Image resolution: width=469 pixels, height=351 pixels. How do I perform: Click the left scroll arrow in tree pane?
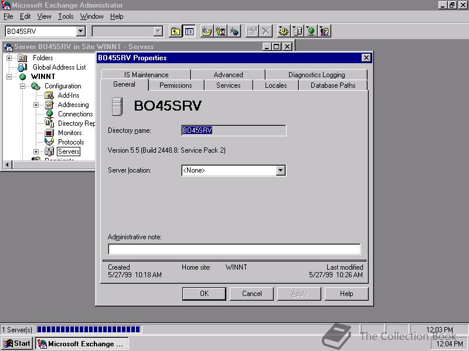tap(8, 164)
